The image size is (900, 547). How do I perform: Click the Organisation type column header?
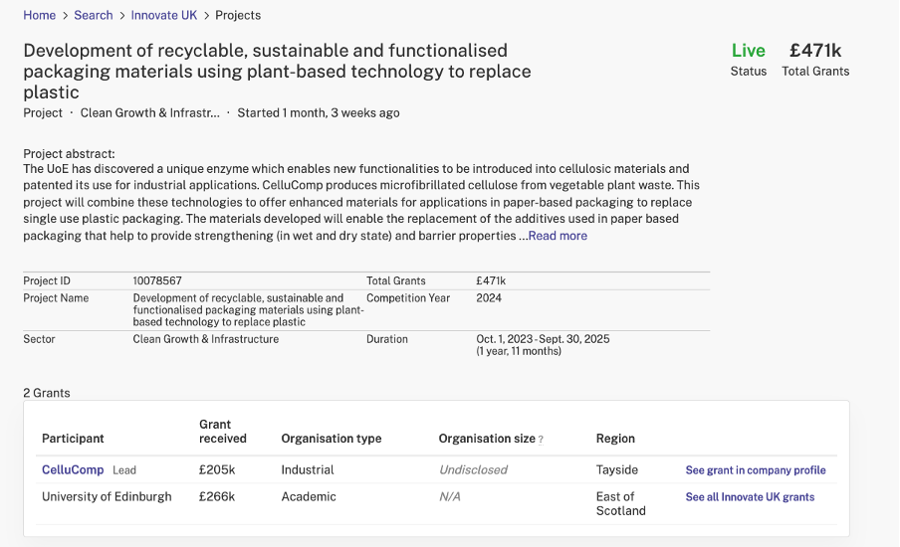pyautogui.click(x=332, y=439)
